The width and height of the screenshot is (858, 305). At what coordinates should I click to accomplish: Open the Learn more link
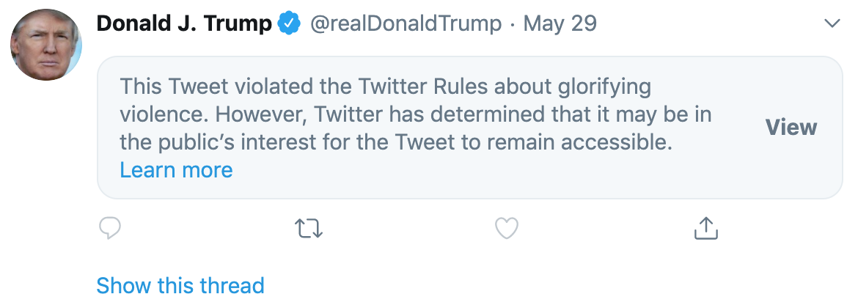click(x=176, y=170)
